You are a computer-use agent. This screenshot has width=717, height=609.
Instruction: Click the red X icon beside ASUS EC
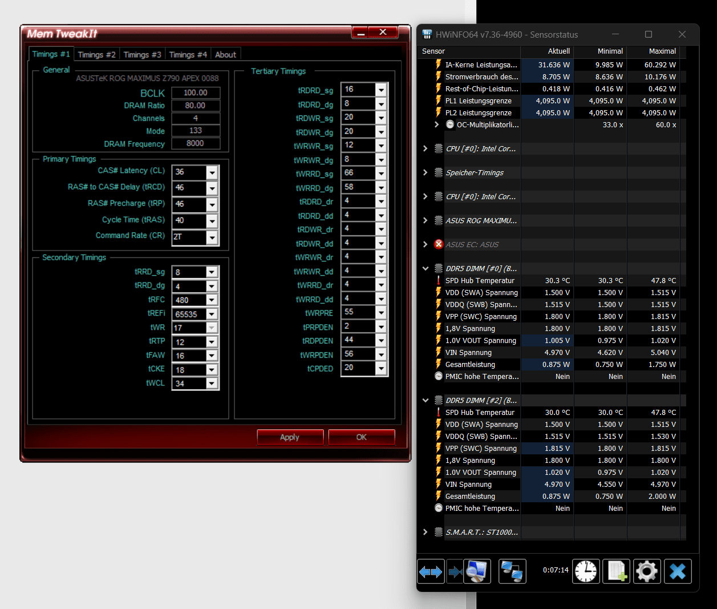coord(439,244)
